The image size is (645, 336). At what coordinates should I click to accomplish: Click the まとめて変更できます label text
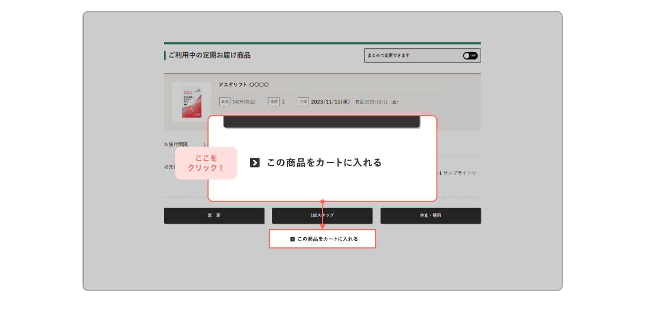[x=389, y=55]
